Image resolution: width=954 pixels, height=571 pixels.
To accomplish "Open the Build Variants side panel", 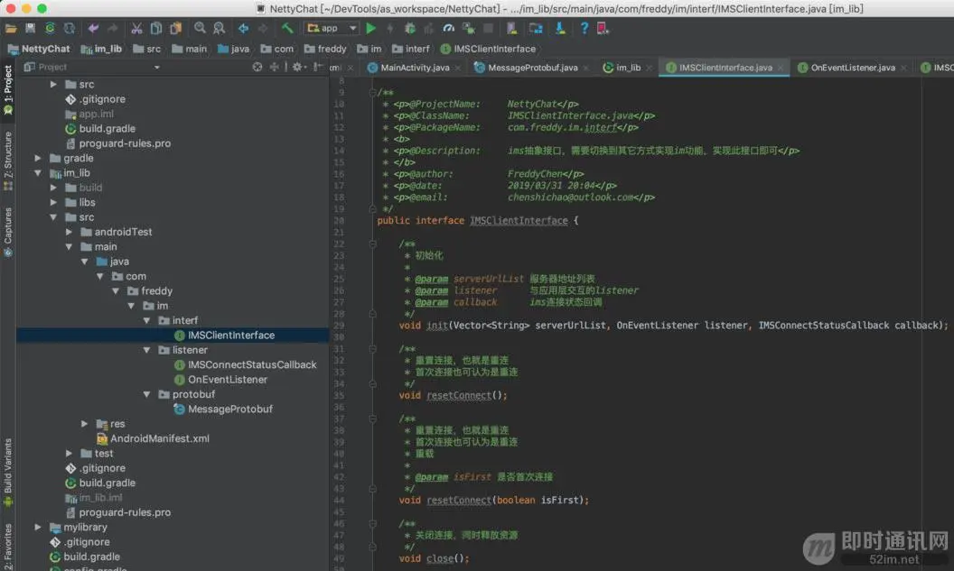I will point(8,472).
